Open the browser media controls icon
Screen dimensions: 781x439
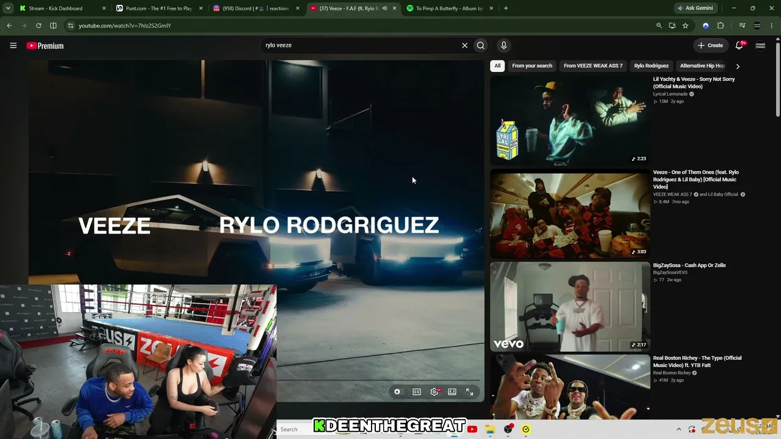click(742, 26)
